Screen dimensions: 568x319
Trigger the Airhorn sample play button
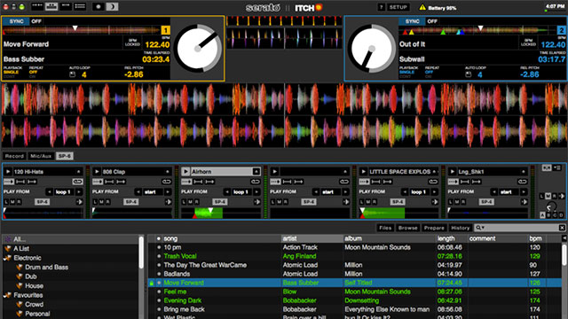tap(185, 171)
